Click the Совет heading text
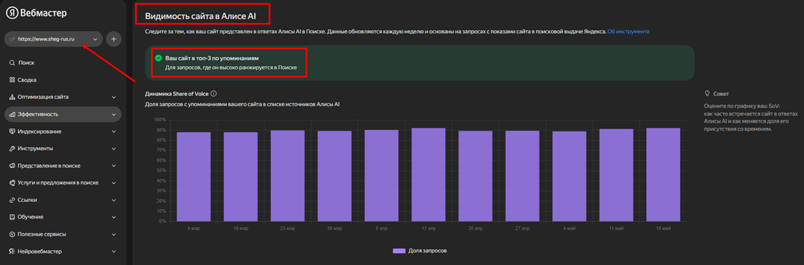Screen dimensions: 804x265 click(721, 93)
